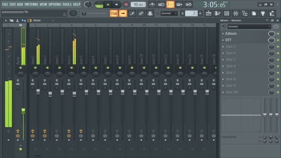Open the Slot 6 arrow menu

223,66
